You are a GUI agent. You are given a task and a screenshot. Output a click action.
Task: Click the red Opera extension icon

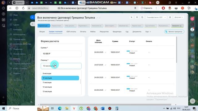163,8
